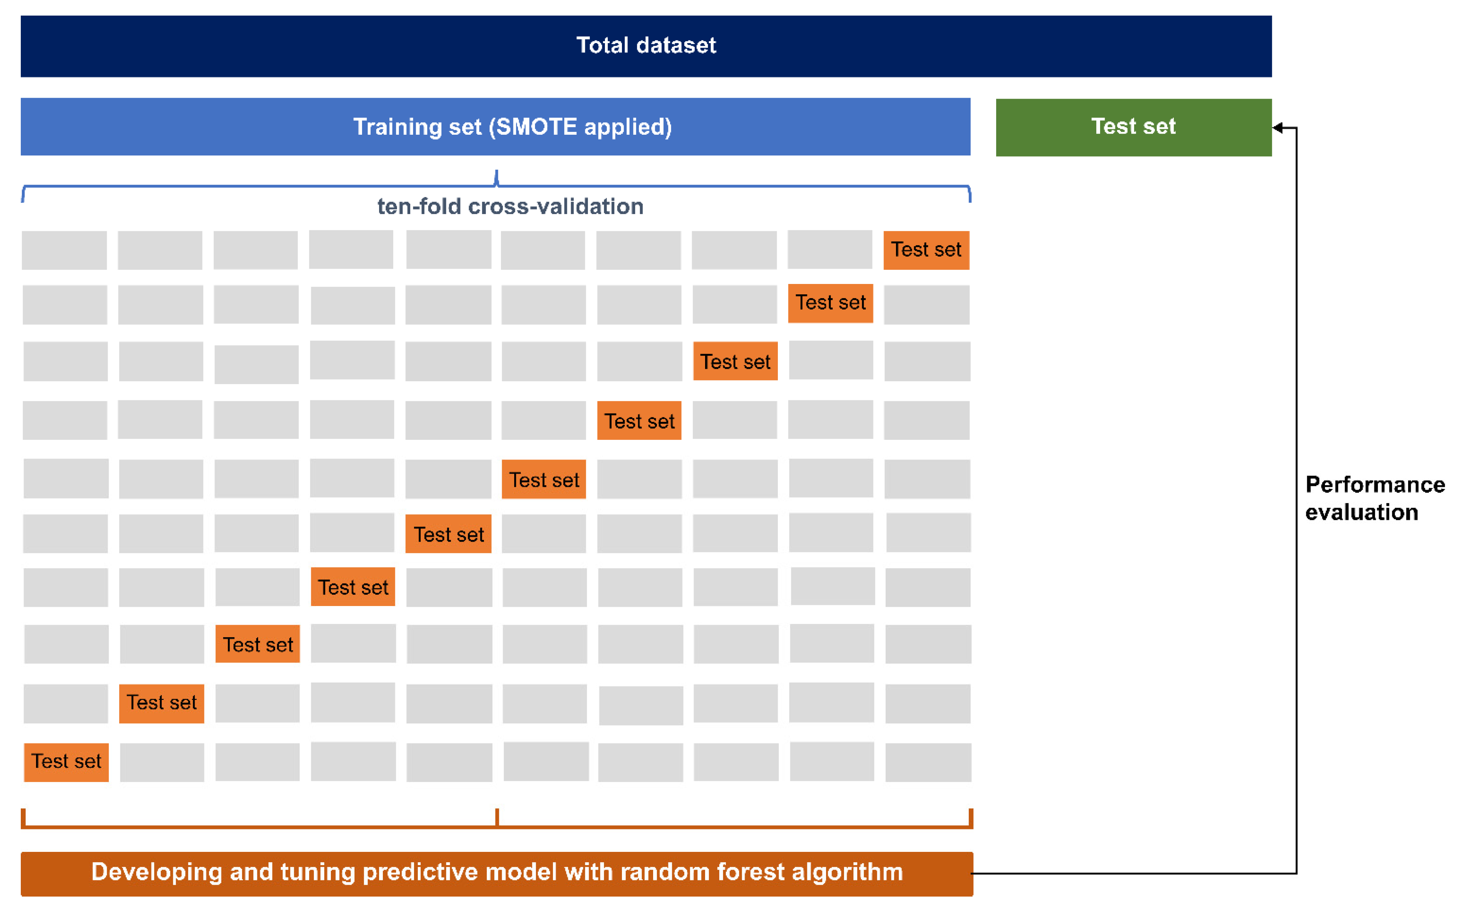The image size is (1458, 908).
Task: Click the random forest algorithm bar
Action: pos(496,873)
